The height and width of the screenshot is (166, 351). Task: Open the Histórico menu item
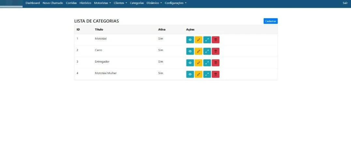[x=85, y=3]
